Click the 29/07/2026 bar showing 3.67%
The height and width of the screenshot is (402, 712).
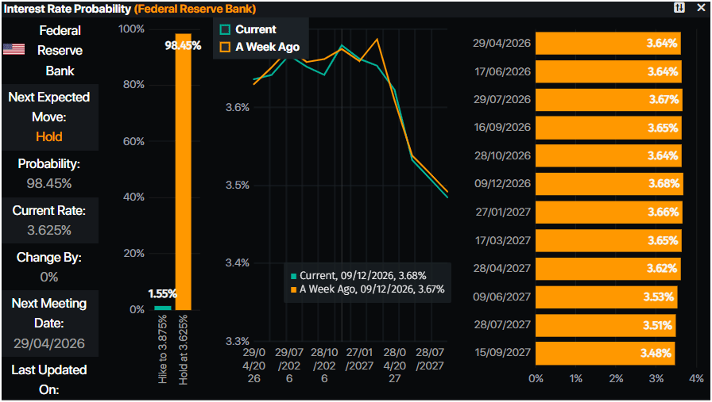tap(609, 100)
